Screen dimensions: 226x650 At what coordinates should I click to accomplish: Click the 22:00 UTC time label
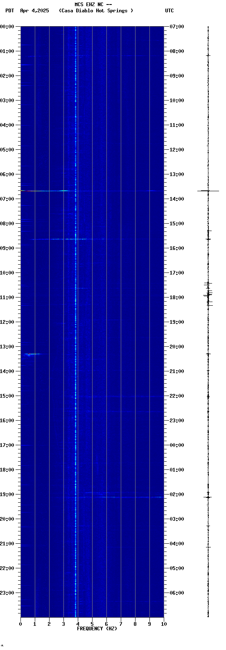[177, 396]
